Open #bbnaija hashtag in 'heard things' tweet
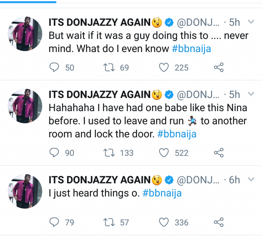Image resolution: width=262 pixels, height=239 pixels. [162, 194]
